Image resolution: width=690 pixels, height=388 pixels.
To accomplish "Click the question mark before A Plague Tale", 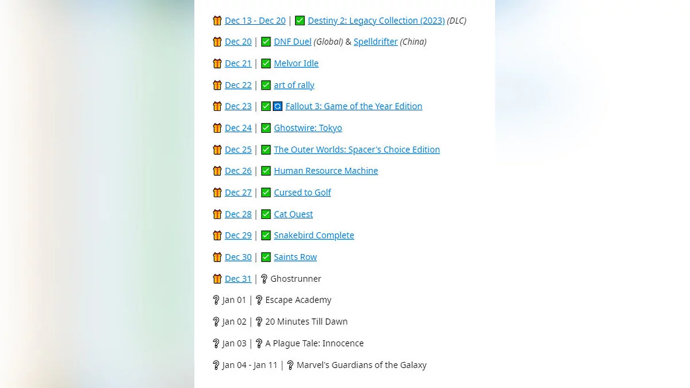I will click(259, 344).
